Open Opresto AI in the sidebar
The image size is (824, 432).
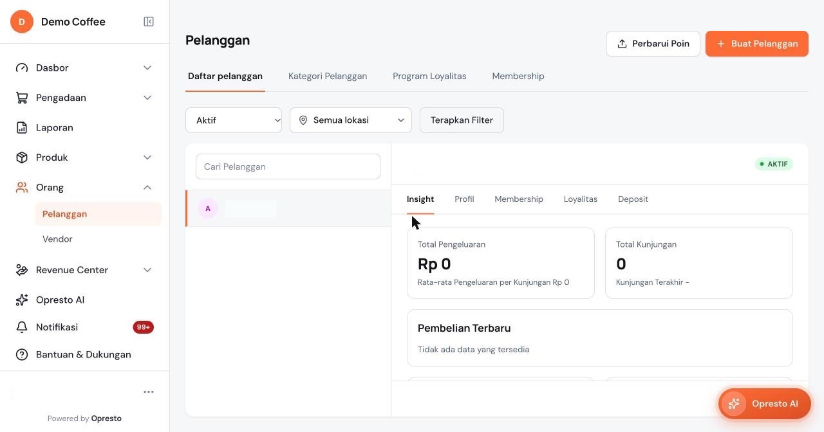[85, 300]
